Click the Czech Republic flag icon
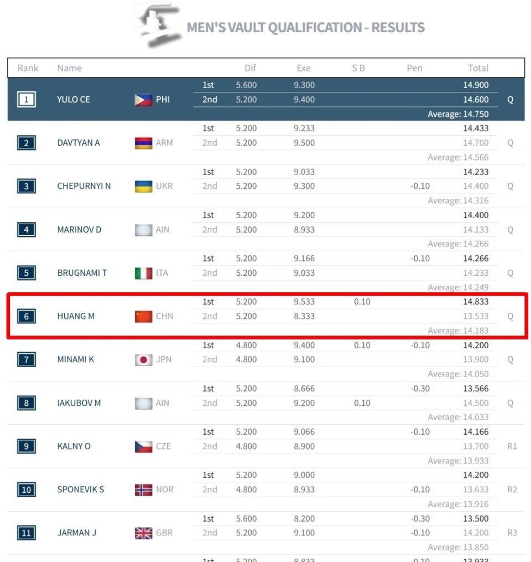 click(x=143, y=446)
